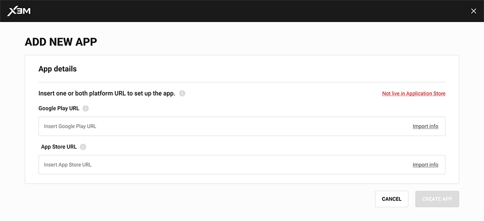Click the App Store URL field label
This screenshot has width=484, height=221.
point(58,147)
